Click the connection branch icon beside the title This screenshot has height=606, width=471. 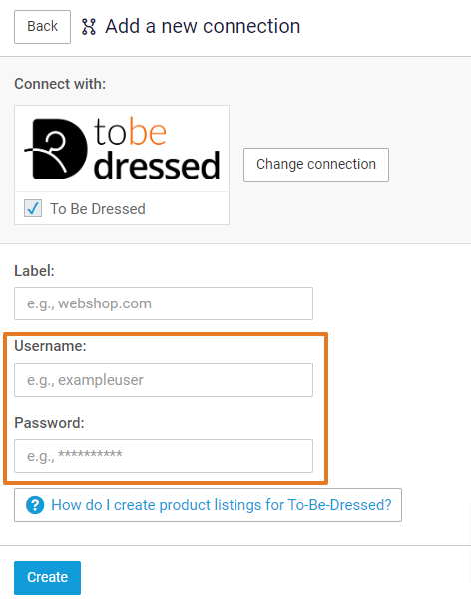[89, 27]
